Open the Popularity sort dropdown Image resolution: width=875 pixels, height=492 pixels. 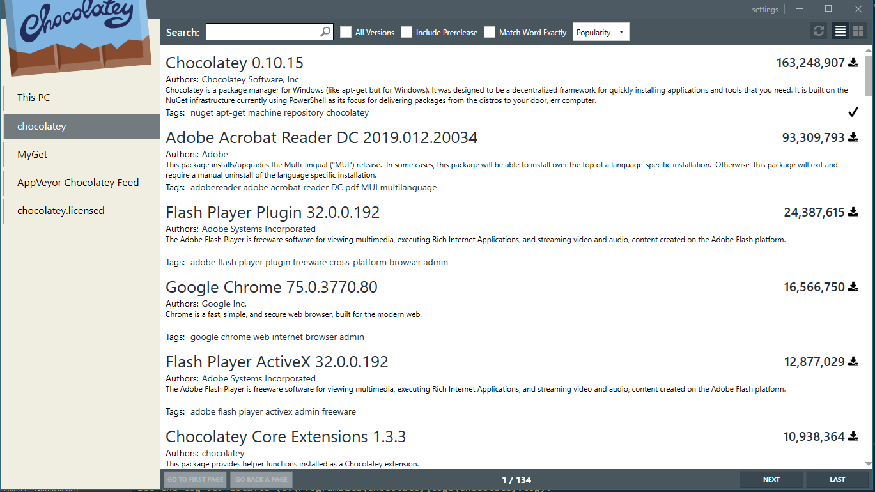[600, 31]
